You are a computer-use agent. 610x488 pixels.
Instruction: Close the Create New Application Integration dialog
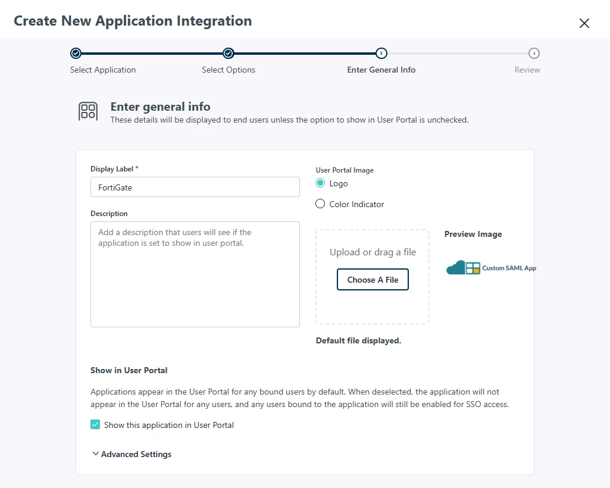[x=584, y=23]
